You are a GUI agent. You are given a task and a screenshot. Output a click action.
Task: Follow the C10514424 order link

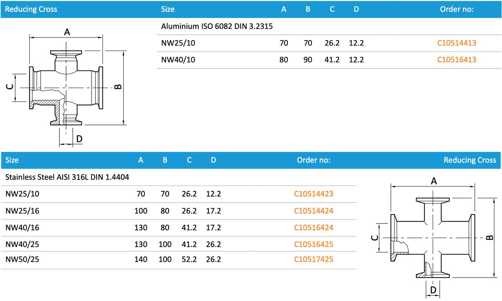click(x=314, y=211)
